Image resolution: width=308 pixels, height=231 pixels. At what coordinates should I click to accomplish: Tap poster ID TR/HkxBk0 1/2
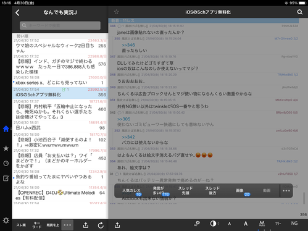click(x=288, y=75)
